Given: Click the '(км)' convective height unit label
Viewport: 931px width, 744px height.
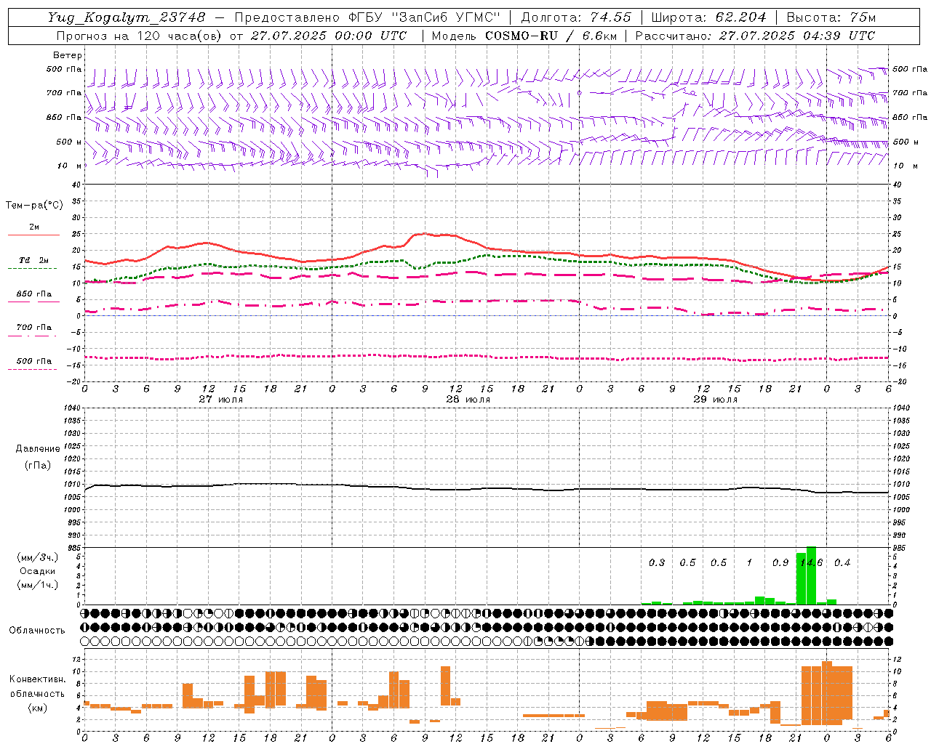Looking at the screenshot, I should tap(37, 708).
